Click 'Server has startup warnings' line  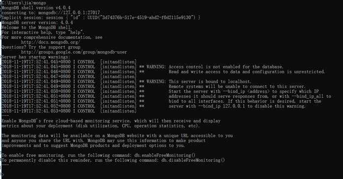(36, 57)
